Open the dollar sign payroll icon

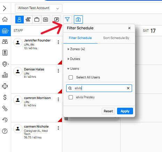click(5, 97)
